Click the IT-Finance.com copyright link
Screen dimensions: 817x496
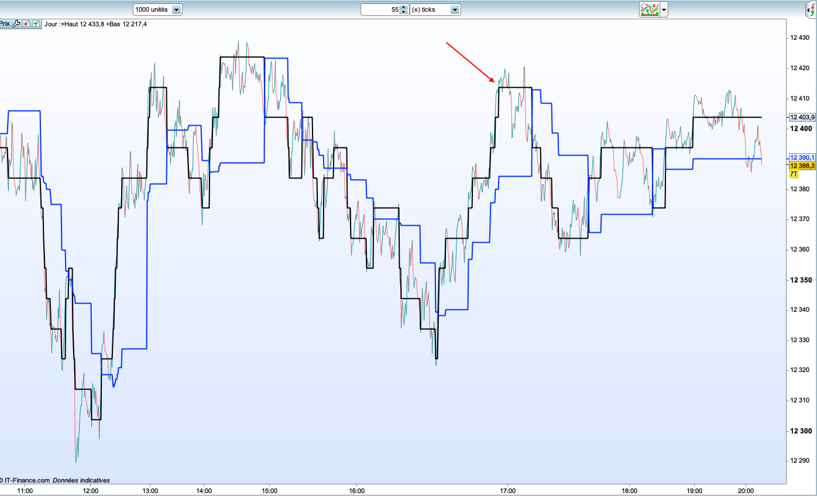tap(25, 480)
